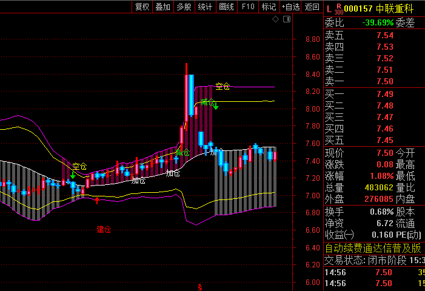Add stock via +自选 button

click(290, 7)
